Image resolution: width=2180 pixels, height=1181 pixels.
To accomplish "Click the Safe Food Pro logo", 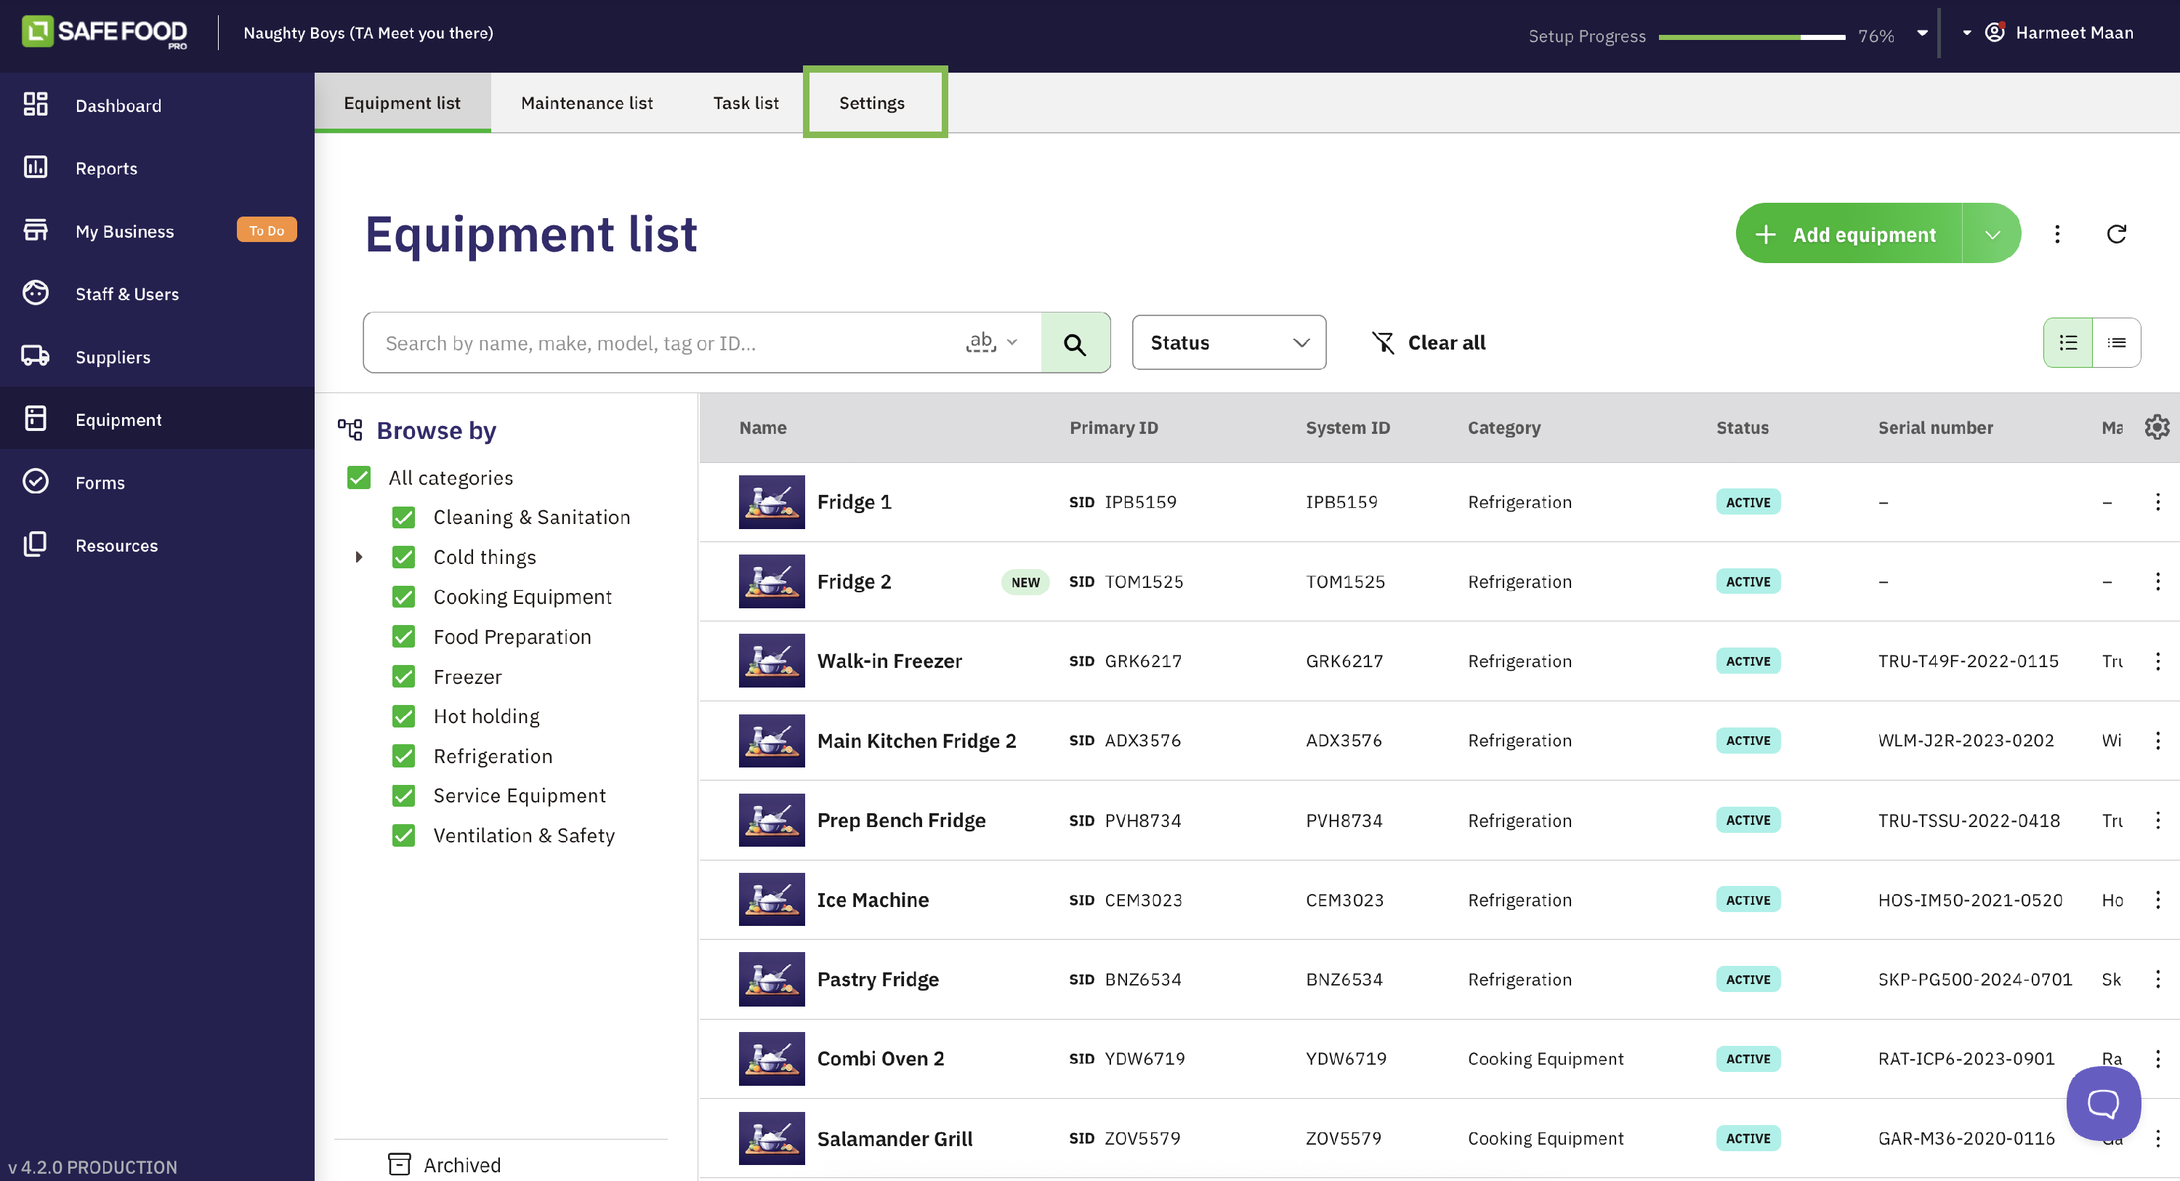I will point(104,32).
